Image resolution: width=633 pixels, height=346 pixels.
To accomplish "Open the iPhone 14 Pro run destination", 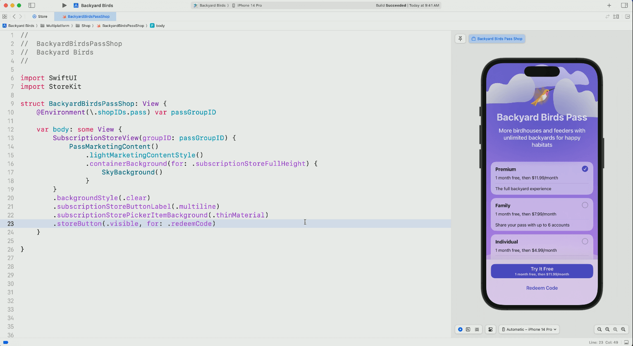I will [249, 5].
